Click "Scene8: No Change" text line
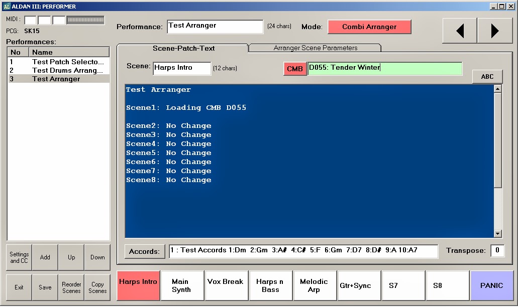 (x=168, y=180)
